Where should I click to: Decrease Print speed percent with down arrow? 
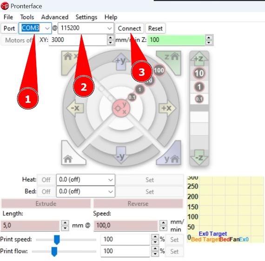[155, 242]
